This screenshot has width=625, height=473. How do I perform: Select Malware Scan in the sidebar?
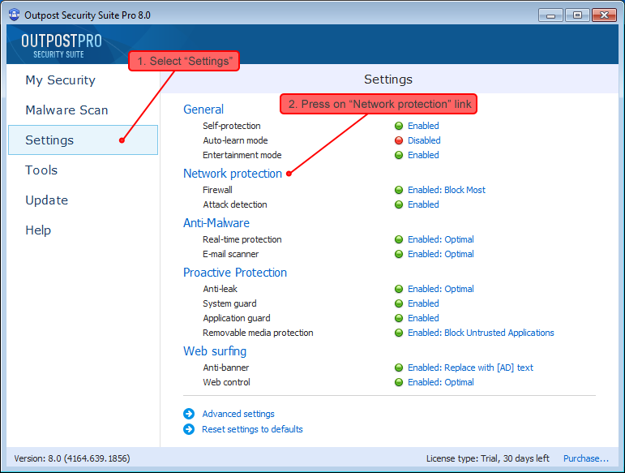(x=66, y=110)
